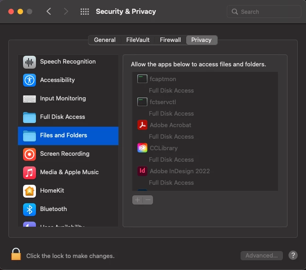Switch to the FileVault tab
The width and height of the screenshot is (306, 270).
coord(138,40)
